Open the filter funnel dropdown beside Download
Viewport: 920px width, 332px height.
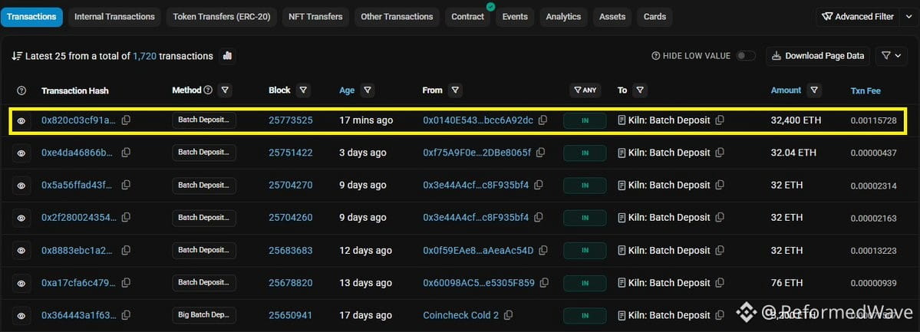[x=892, y=56]
